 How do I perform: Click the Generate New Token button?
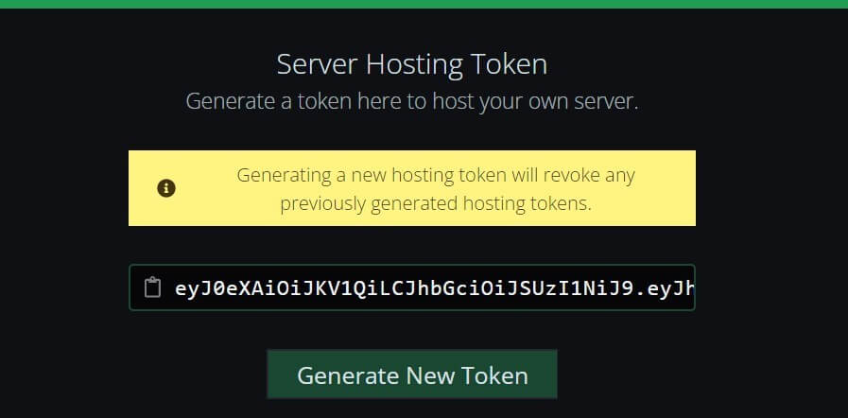point(412,374)
